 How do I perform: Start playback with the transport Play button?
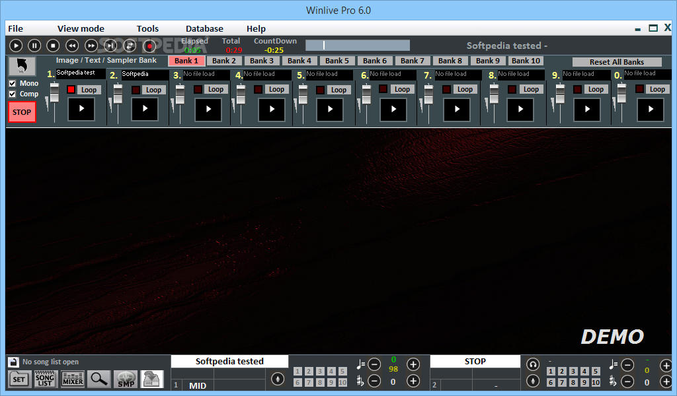click(16, 46)
